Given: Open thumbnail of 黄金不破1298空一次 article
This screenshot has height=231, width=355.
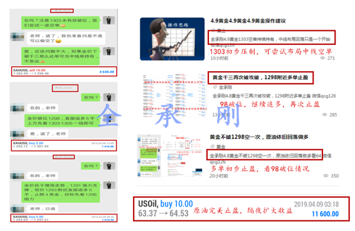Looking at the screenshot, I should (170, 156).
